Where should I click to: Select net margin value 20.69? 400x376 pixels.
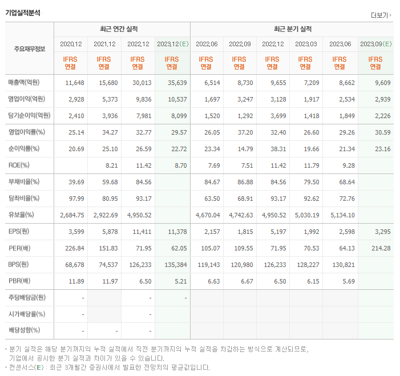76,149
